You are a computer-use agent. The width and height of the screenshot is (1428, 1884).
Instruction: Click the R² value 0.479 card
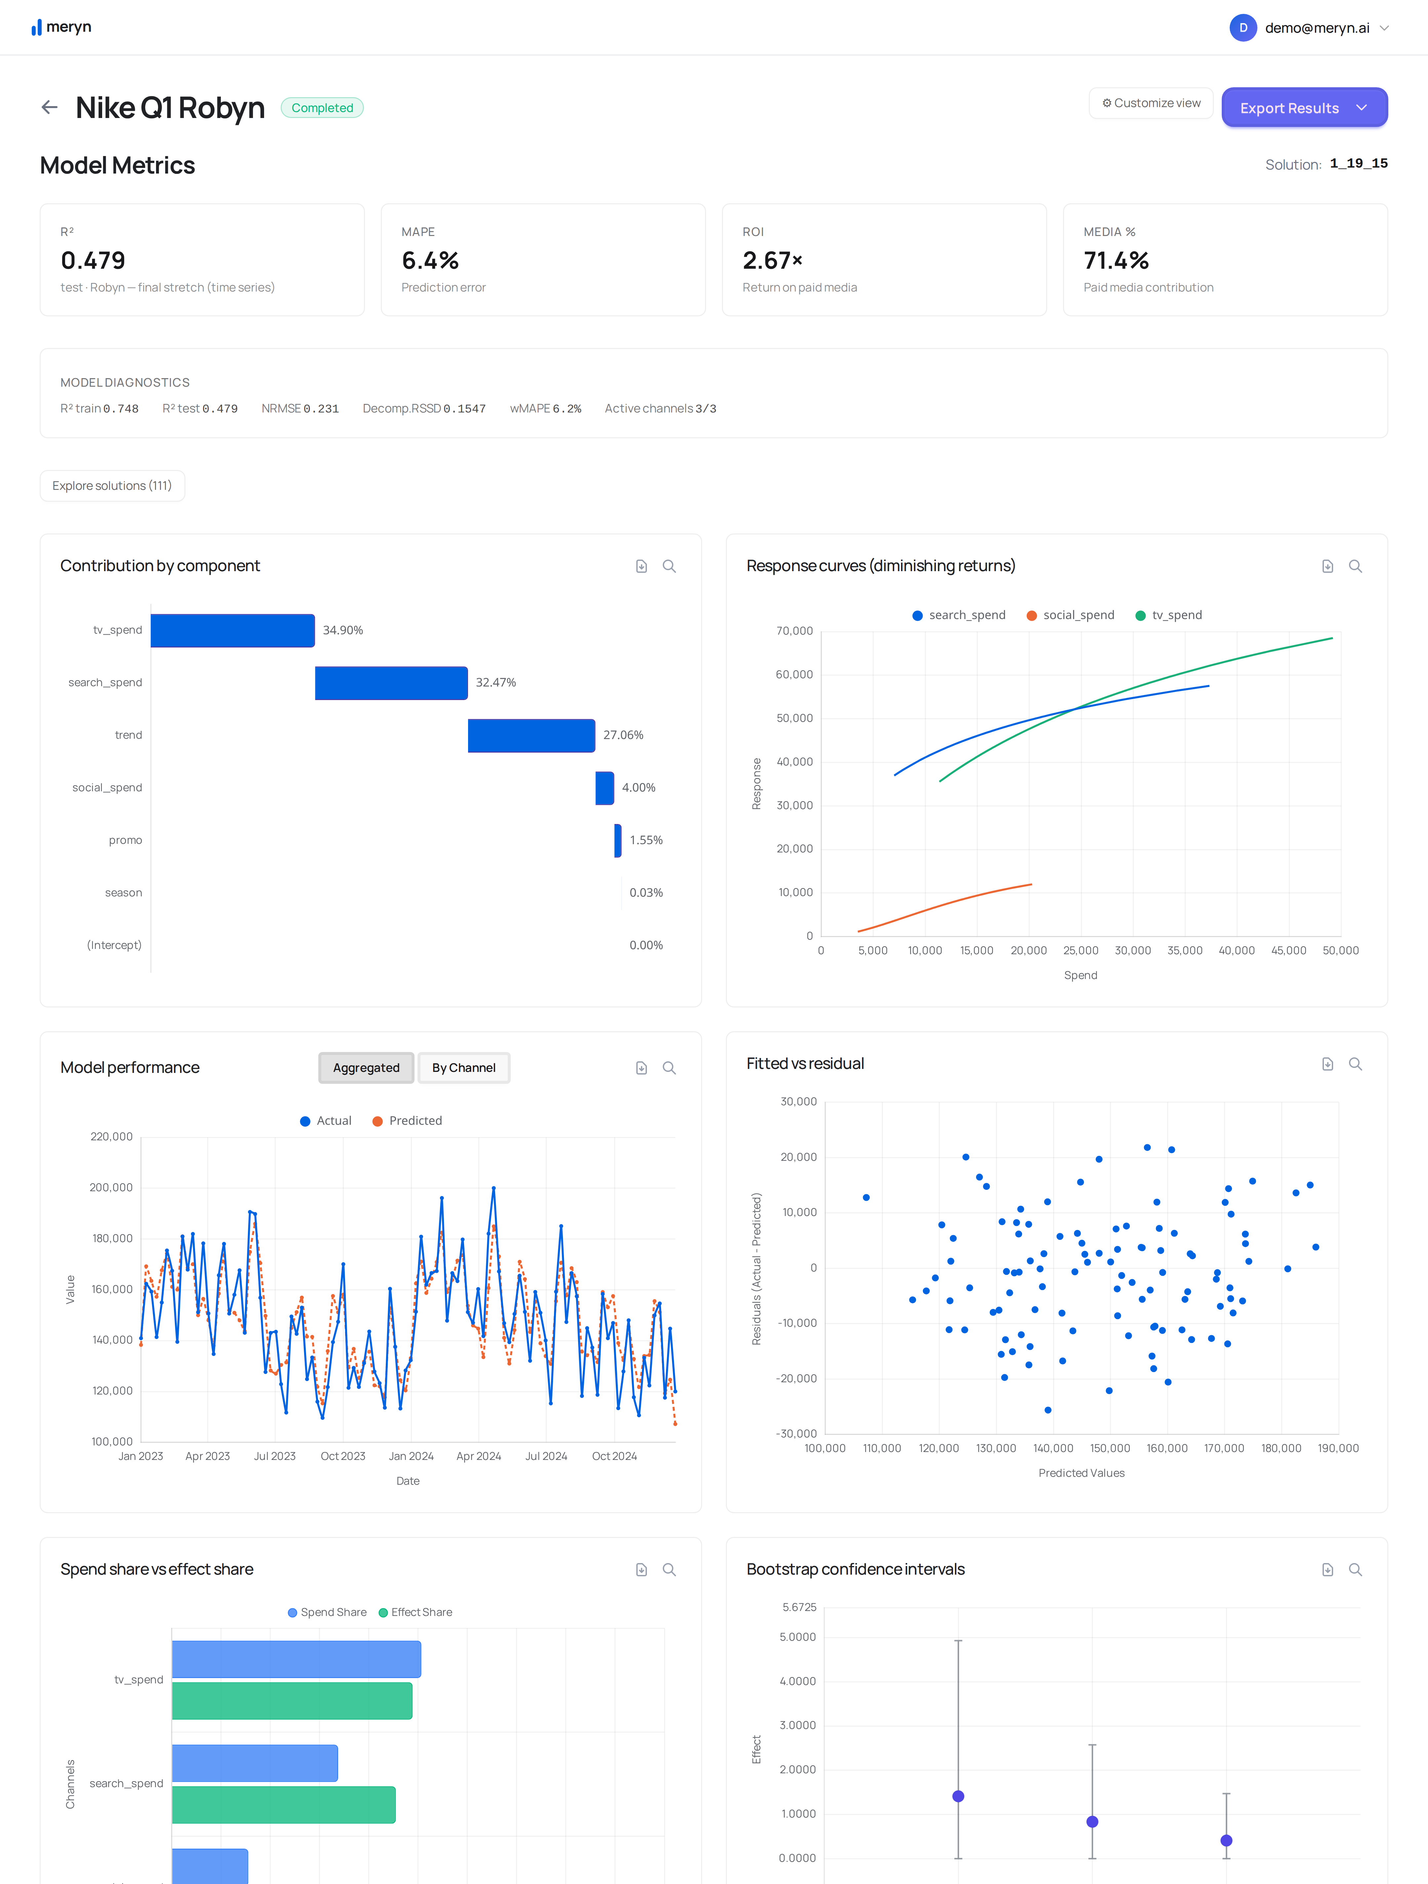pos(202,260)
